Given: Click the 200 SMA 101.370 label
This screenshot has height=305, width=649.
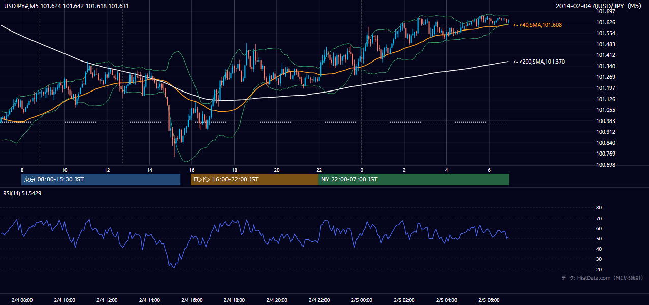Looking at the screenshot, I should pyautogui.click(x=539, y=62).
